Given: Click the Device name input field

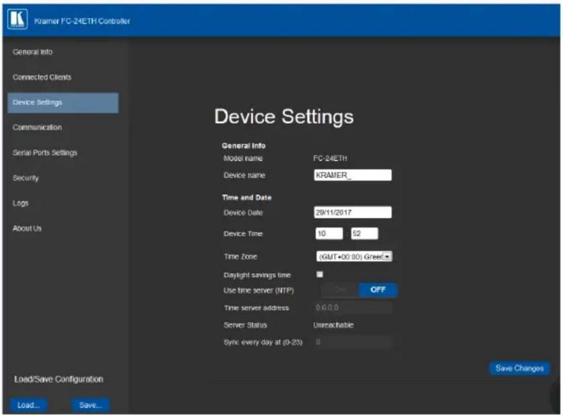Looking at the screenshot, I should 353,175.
